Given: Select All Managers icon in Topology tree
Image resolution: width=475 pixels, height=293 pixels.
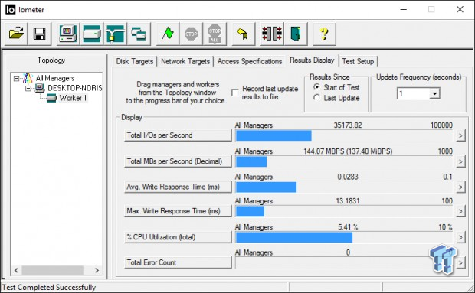Looking at the screenshot, I should [x=28, y=78].
